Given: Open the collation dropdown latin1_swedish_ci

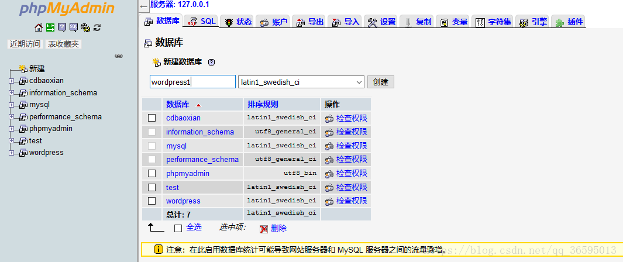Looking at the screenshot, I should click(x=301, y=82).
